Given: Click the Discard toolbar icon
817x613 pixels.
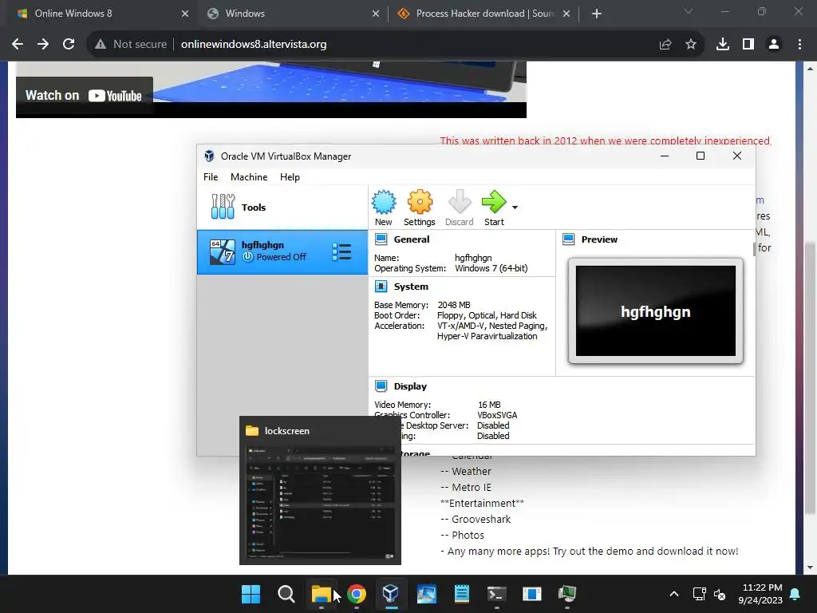Looking at the screenshot, I should click(459, 208).
